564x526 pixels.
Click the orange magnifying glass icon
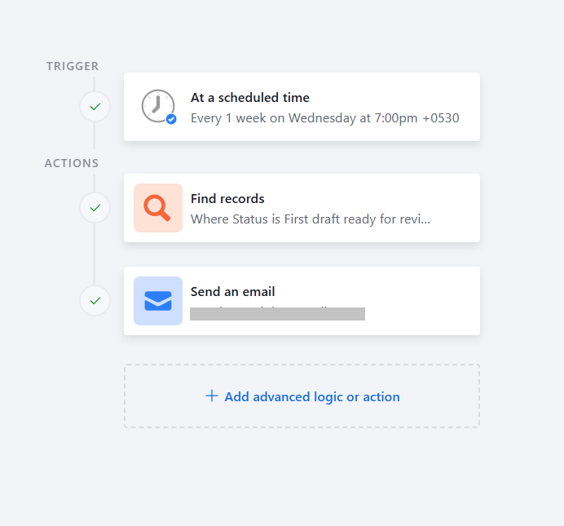157,208
